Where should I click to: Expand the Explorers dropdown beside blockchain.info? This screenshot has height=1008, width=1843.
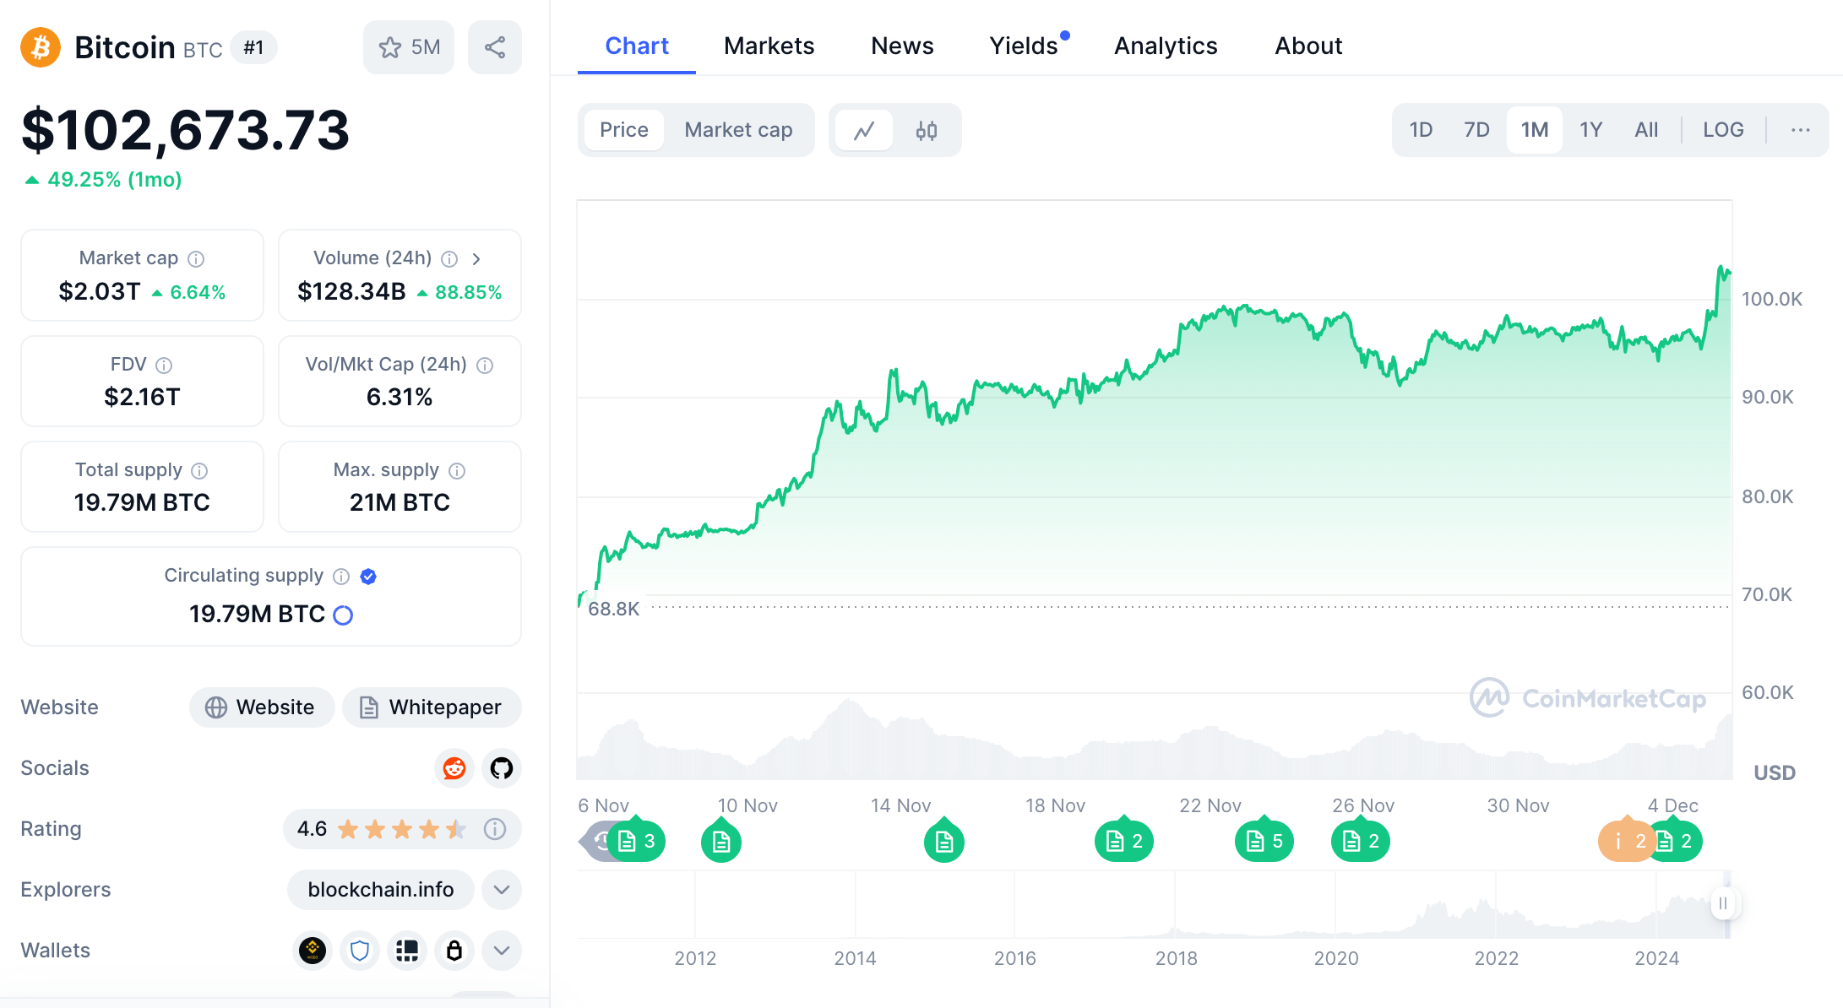[501, 890]
